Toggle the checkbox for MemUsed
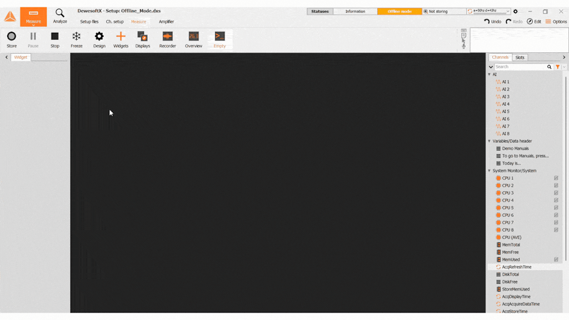The width and height of the screenshot is (569, 320). tap(556, 259)
